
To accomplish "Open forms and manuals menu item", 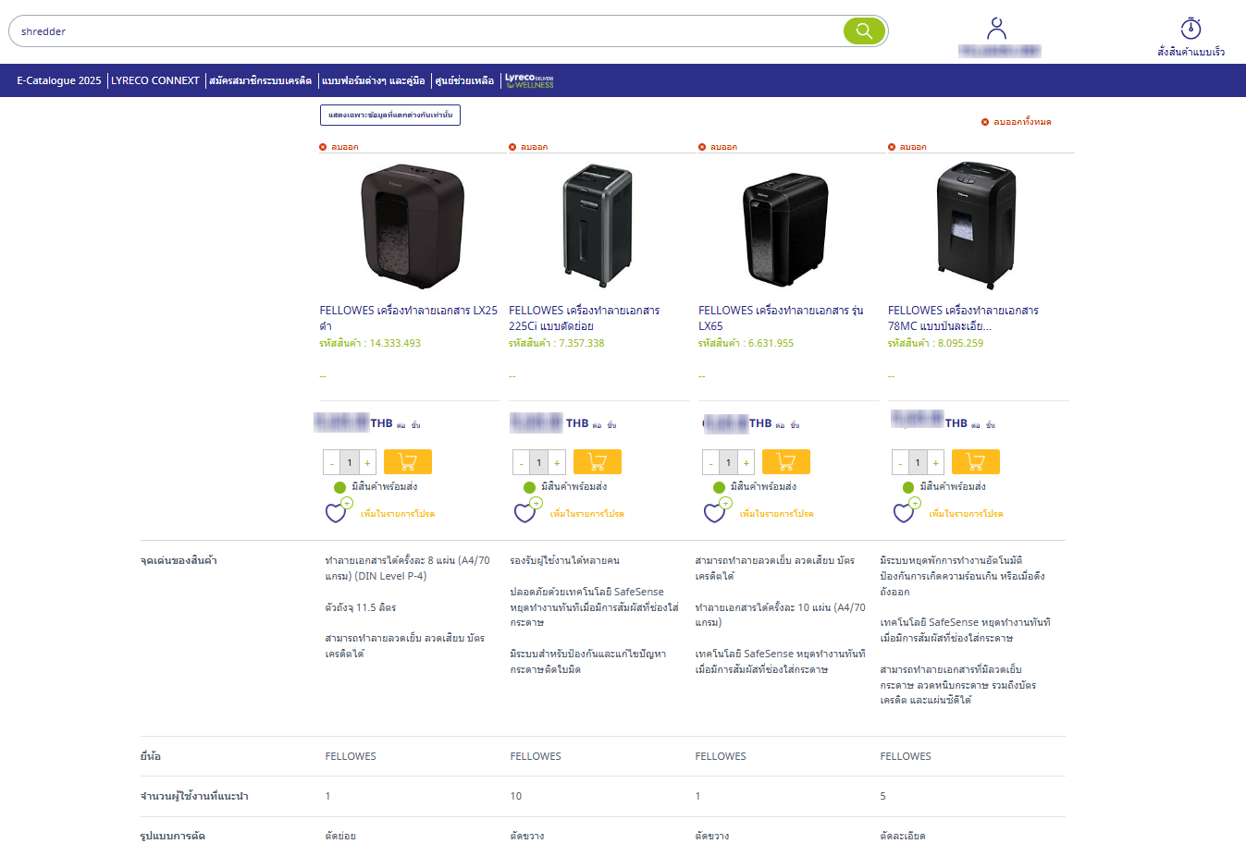I will 374,80.
